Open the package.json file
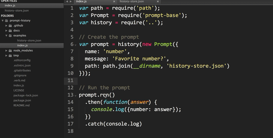The width and height of the screenshot is (273, 138). pyautogui.click(x=22, y=100)
